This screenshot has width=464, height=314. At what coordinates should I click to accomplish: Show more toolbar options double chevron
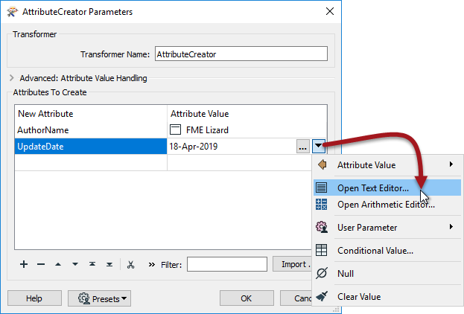tap(151, 264)
